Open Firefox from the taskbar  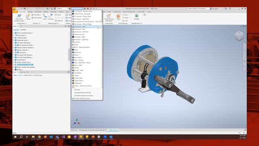(45, 137)
